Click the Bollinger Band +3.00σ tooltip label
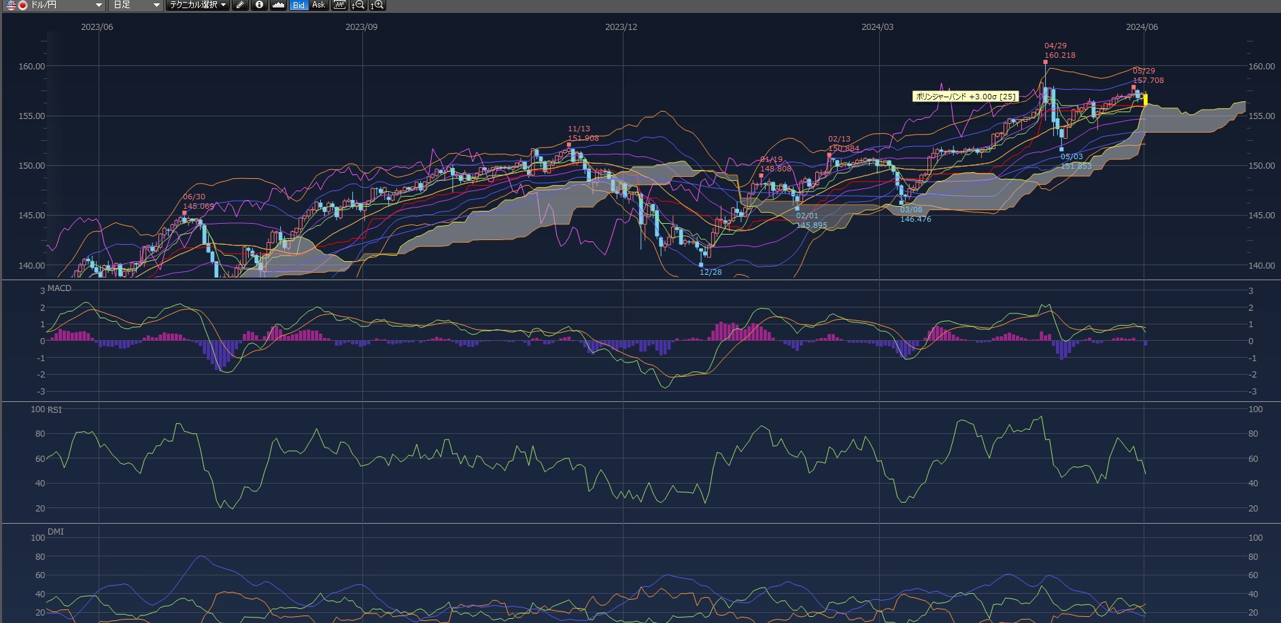 pos(965,97)
